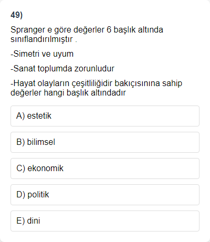This screenshot has width=210, height=242.
Task: Click the "-Simetri ve uyum" statement
Action: tap(42, 54)
